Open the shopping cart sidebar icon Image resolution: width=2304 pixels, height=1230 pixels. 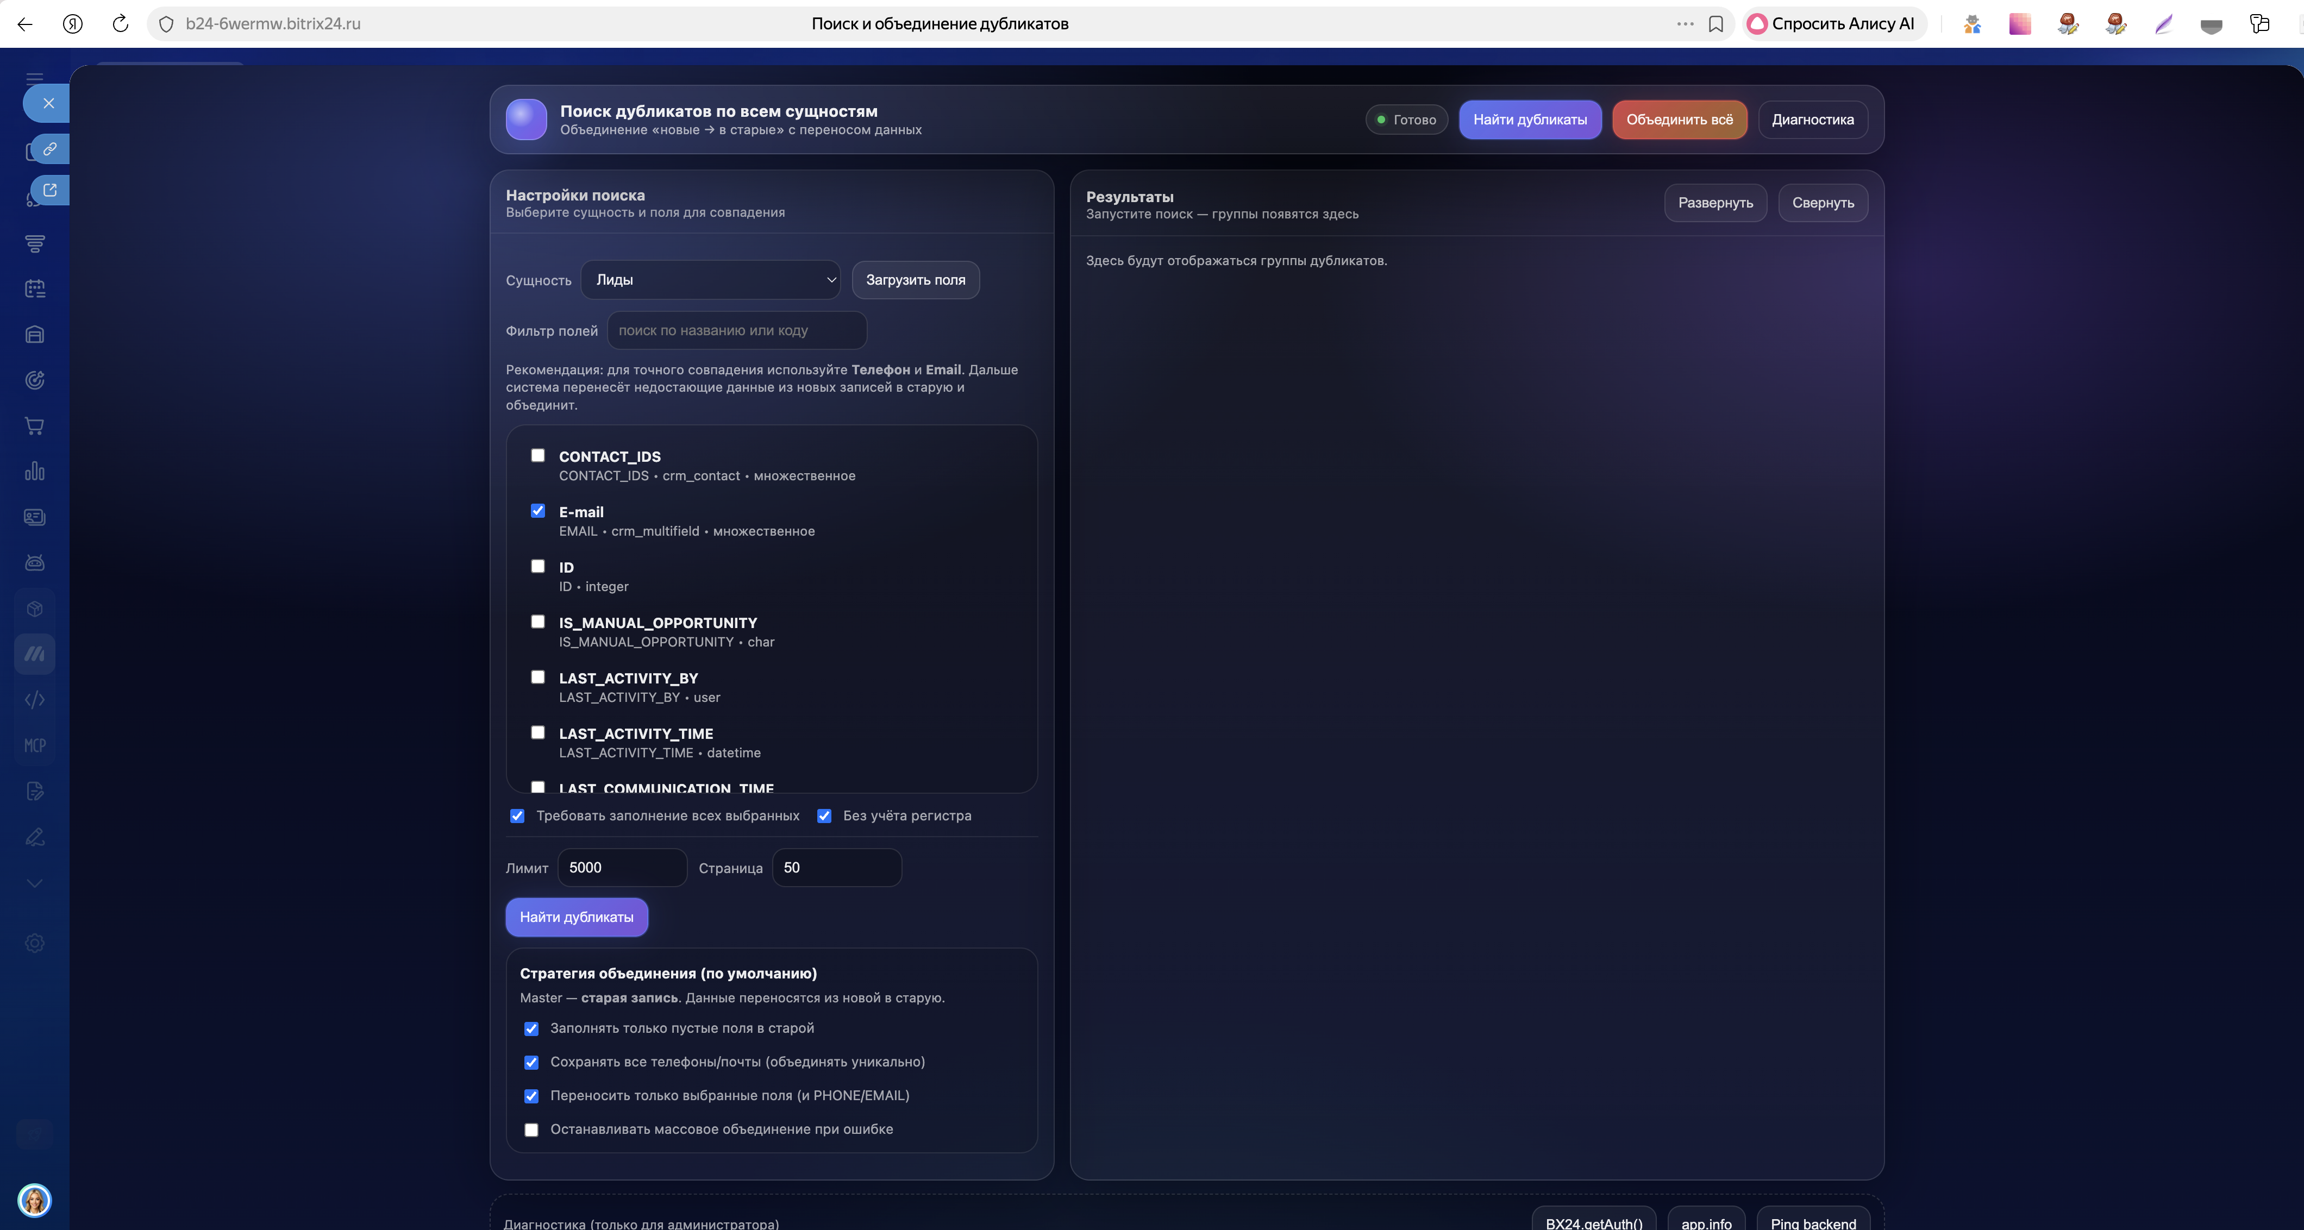pyautogui.click(x=35, y=426)
